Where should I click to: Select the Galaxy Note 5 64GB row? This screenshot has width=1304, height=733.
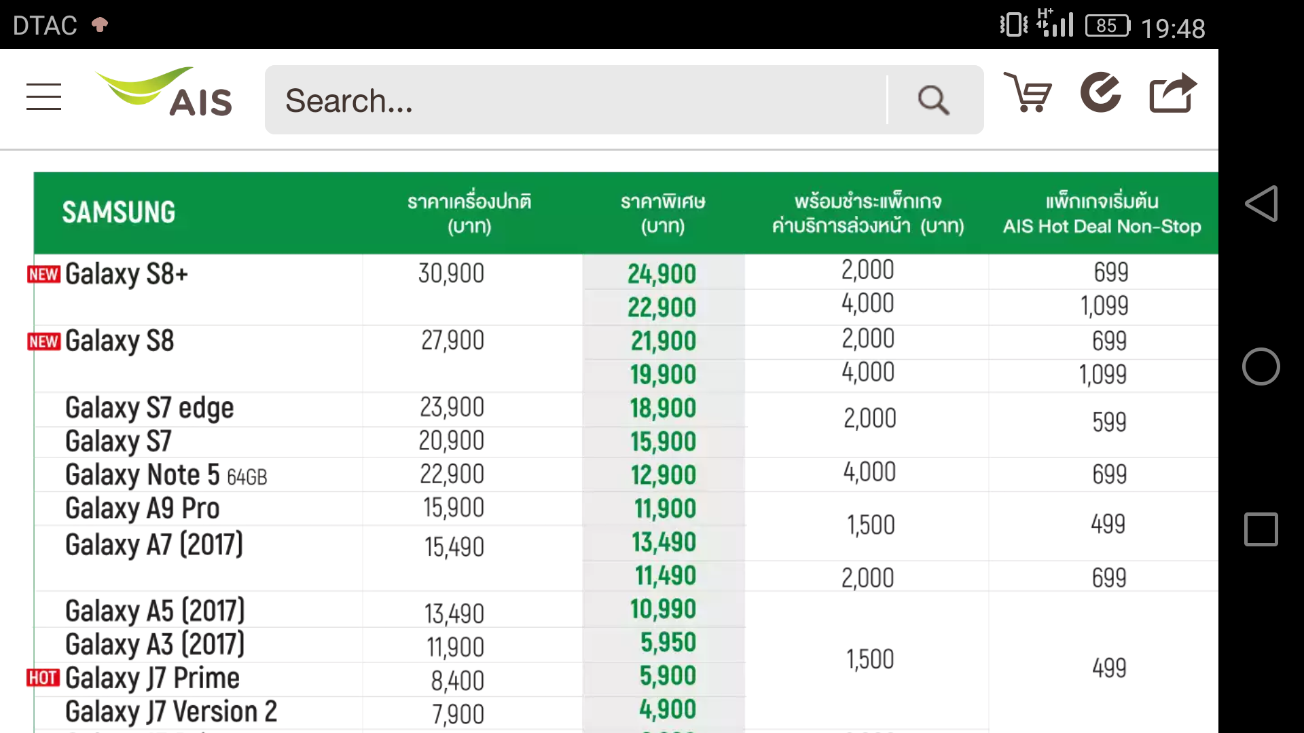pyautogui.click(x=166, y=474)
